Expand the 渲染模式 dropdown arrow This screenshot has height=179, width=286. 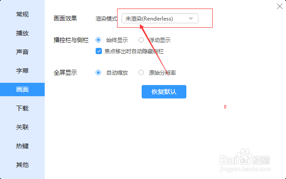(191, 19)
